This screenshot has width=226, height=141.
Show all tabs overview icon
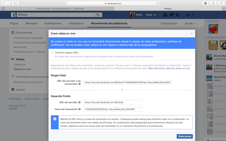(221, 3)
